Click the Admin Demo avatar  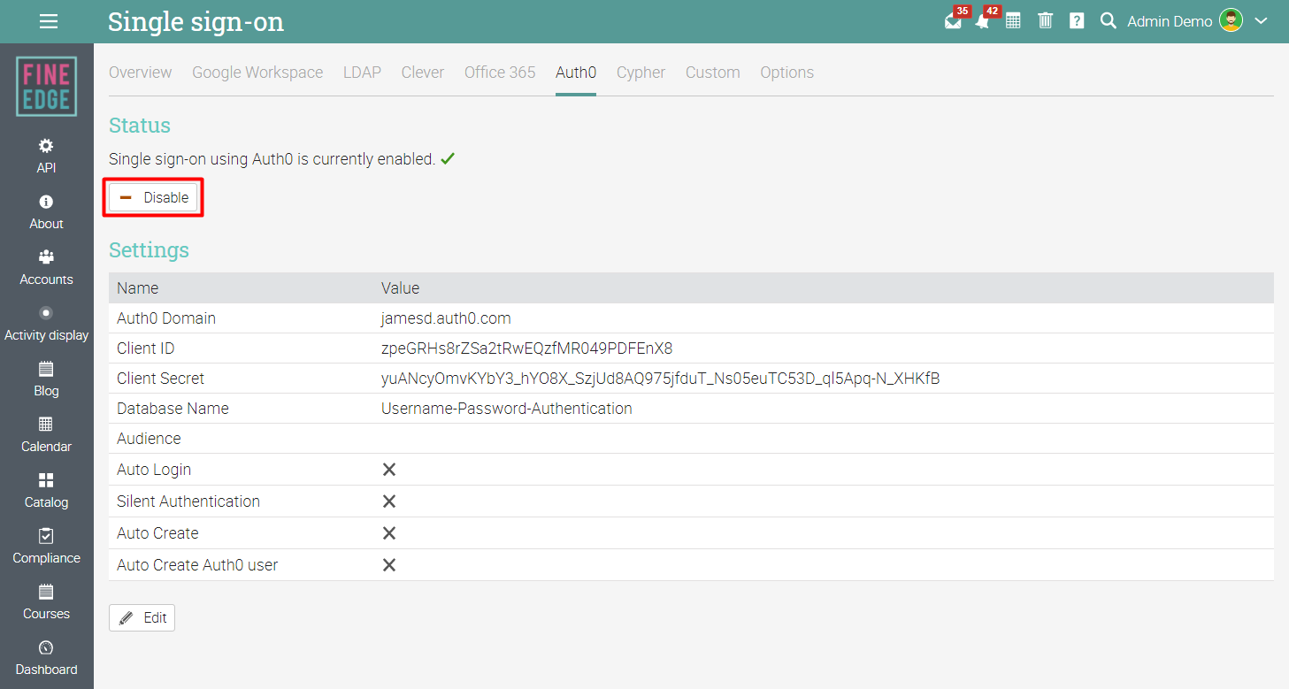(1231, 20)
